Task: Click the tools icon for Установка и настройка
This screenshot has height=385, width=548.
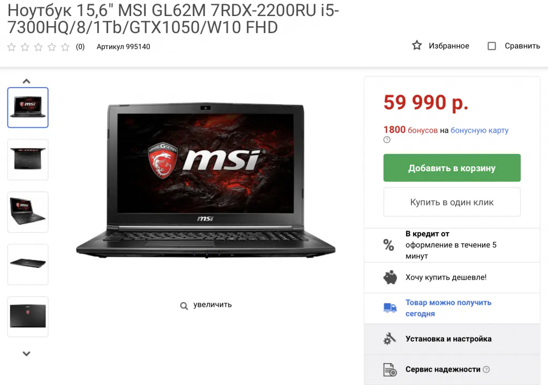Action: pos(390,339)
